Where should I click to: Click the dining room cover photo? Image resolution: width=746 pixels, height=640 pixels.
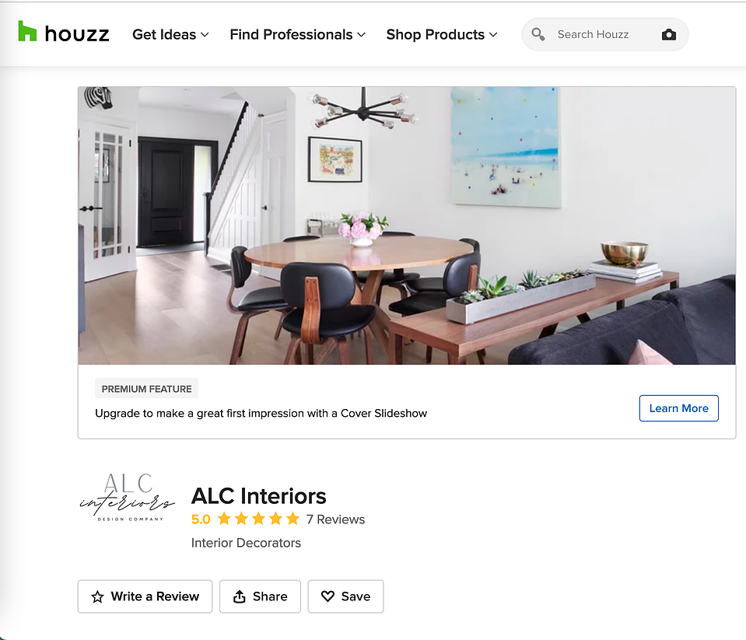[x=407, y=226]
